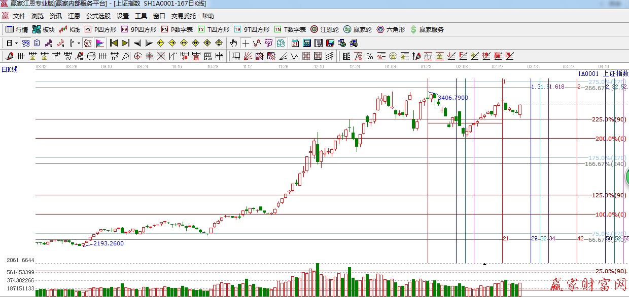Expand the K-line period dropdown arrow
Viewport: 629px width, 297px height.
[x=16, y=44]
